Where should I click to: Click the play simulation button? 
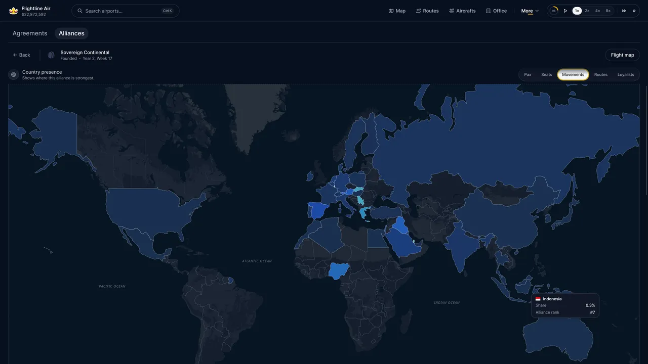(x=565, y=11)
